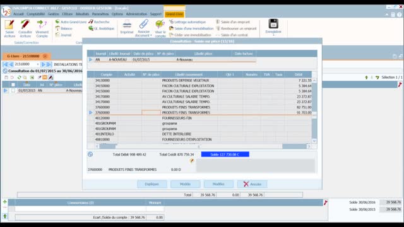Click N° de pièce cell of highlighted 37600000 row

coord(151,112)
